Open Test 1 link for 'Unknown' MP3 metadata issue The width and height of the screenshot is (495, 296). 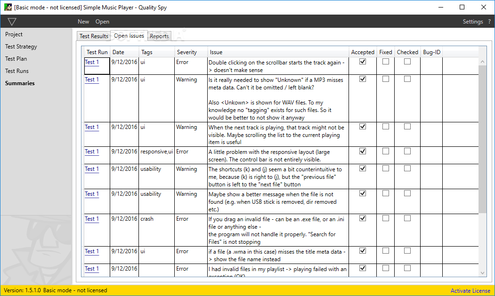pos(91,80)
